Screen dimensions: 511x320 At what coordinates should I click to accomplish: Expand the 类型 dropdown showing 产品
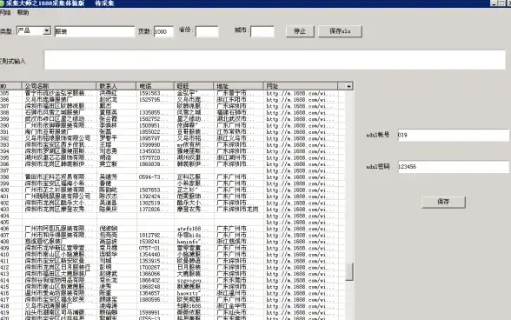tap(47, 30)
